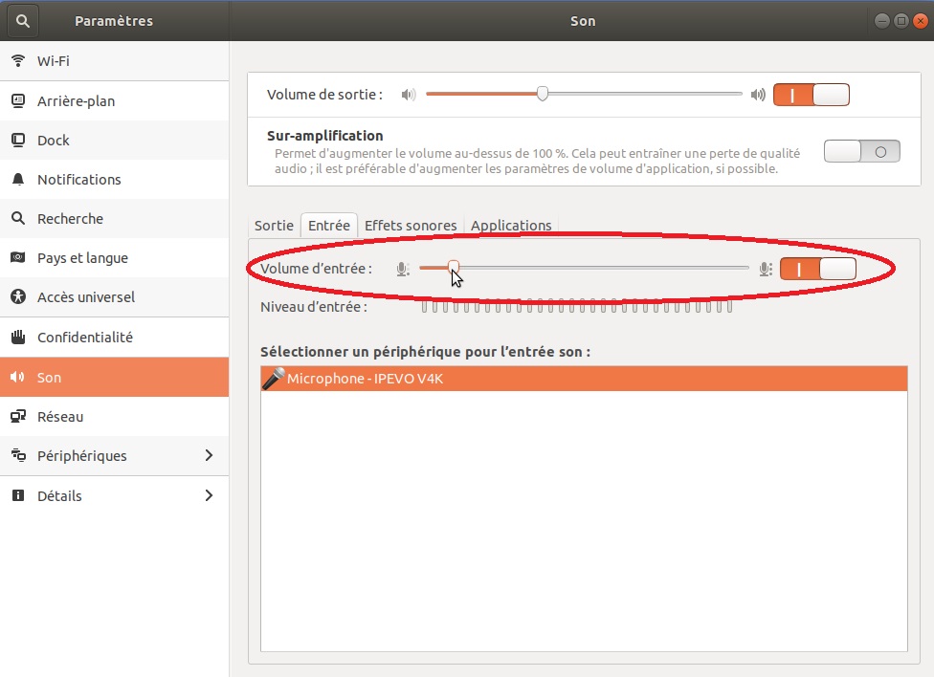Click the Réseau network icon
The height and width of the screenshot is (677, 934).
pyautogui.click(x=17, y=417)
